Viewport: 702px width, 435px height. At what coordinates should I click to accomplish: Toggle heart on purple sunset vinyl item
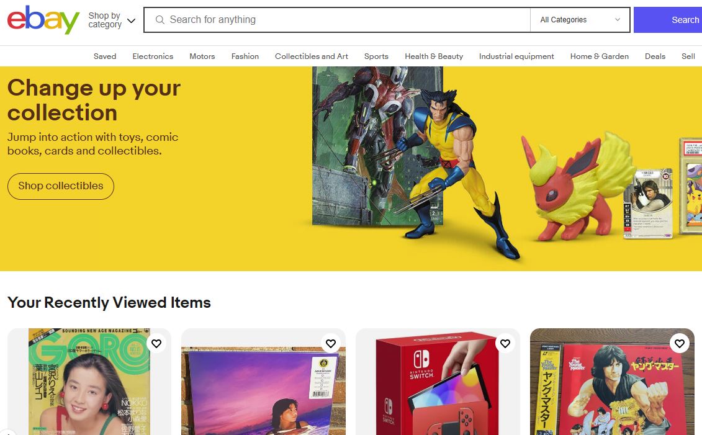tap(331, 343)
